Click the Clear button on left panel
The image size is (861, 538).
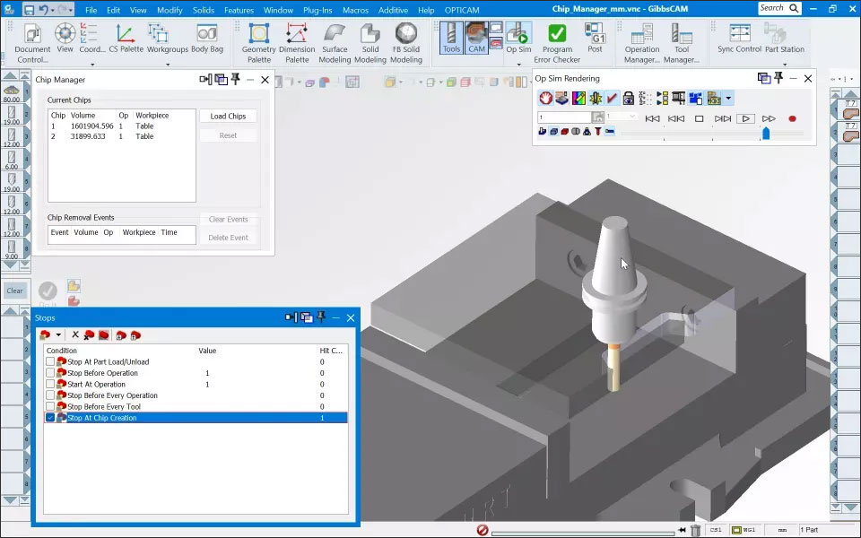coord(15,291)
